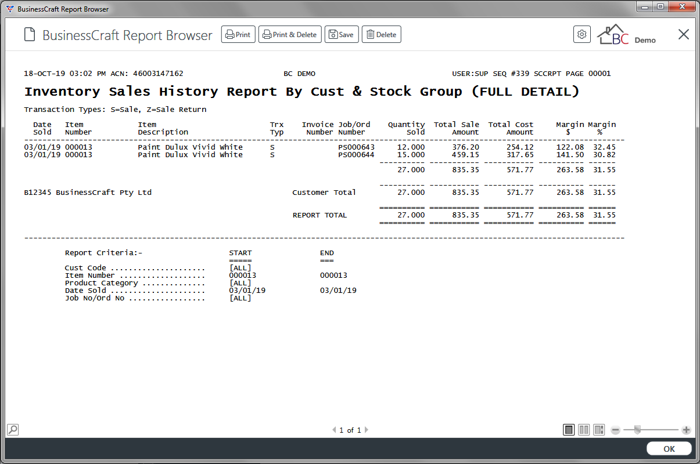Click Product Category criteria label
The image size is (700, 464).
pos(101,283)
